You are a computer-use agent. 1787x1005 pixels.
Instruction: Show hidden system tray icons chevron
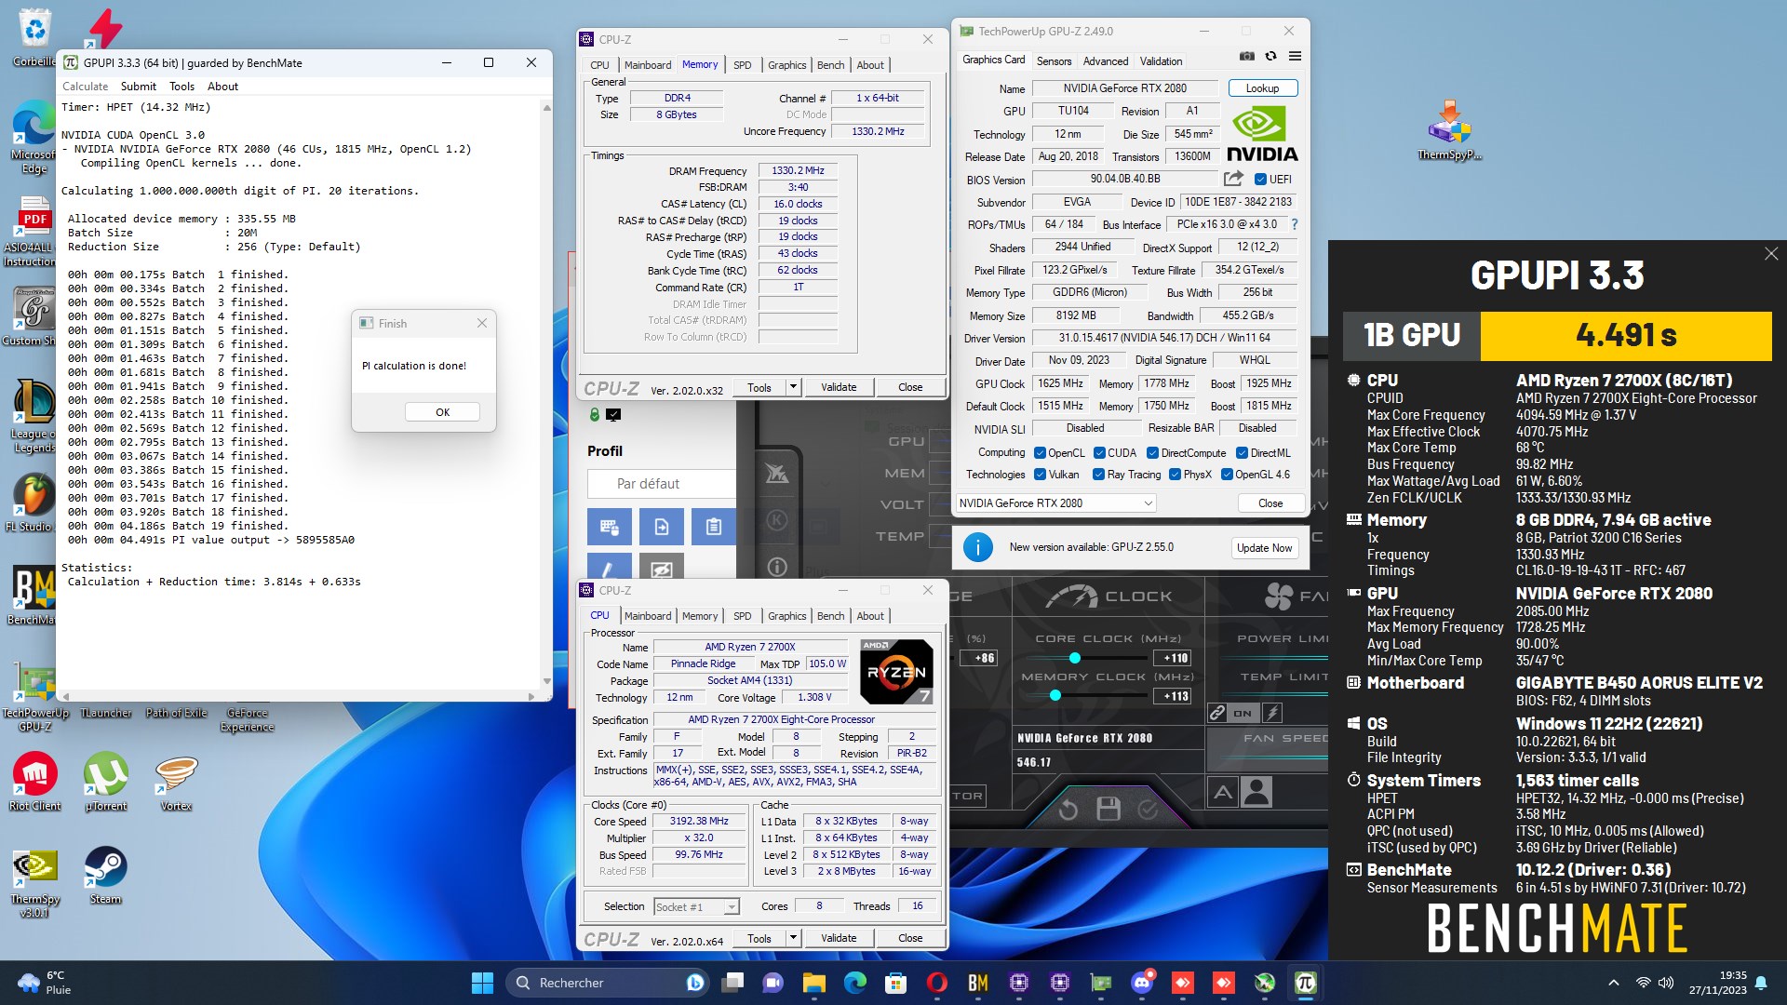1613,983
